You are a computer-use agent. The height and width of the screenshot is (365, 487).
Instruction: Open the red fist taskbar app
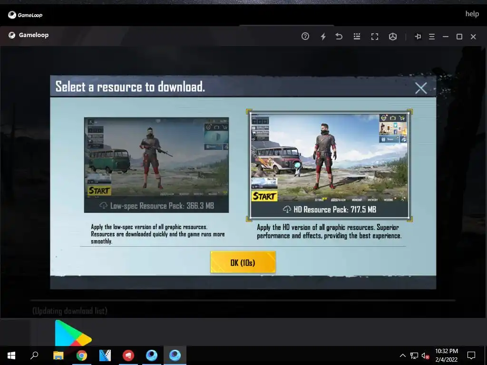point(128,355)
